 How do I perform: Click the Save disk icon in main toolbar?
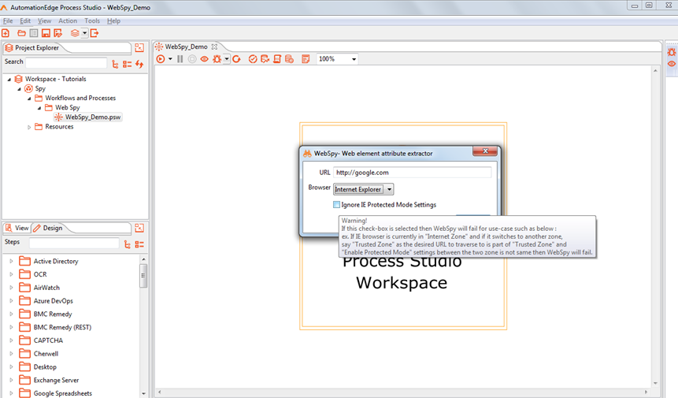tap(46, 33)
